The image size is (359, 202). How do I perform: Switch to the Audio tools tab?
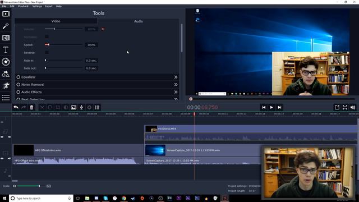point(139,21)
